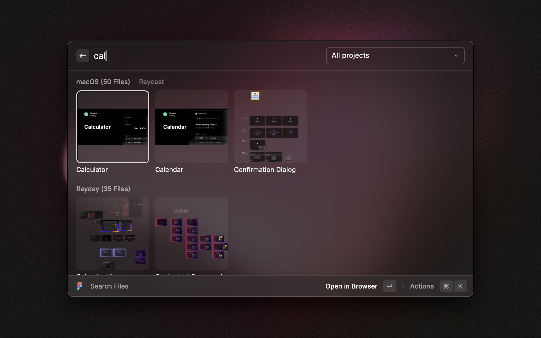Open the All projects dropdown
541x338 pixels.
point(395,56)
